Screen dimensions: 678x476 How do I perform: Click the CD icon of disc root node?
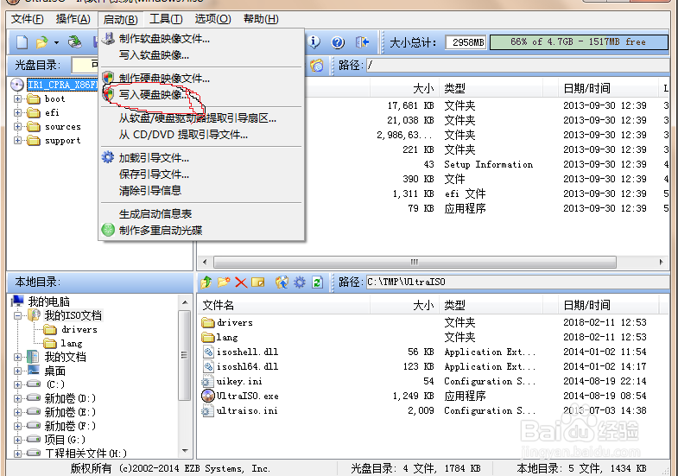pyautogui.click(x=17, y=85)
